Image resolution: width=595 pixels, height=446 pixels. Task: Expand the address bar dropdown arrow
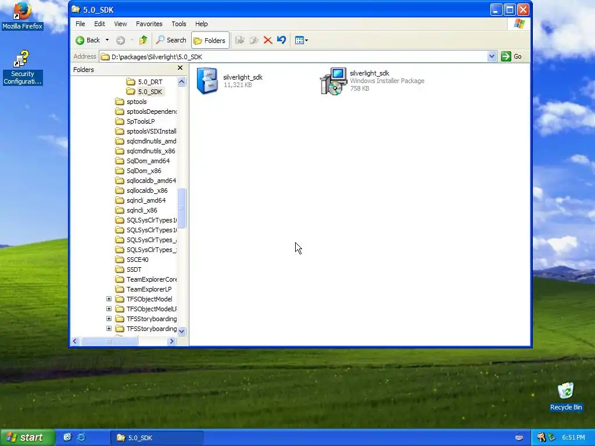[x=492, y=56]
